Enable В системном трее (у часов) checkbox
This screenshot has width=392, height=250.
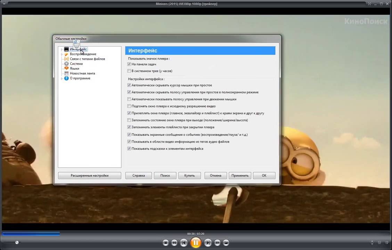coord(129,71)
